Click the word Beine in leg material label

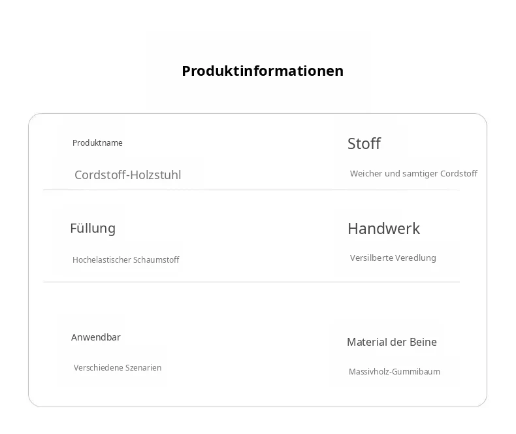pyautogui.click(x=423, y=342)
